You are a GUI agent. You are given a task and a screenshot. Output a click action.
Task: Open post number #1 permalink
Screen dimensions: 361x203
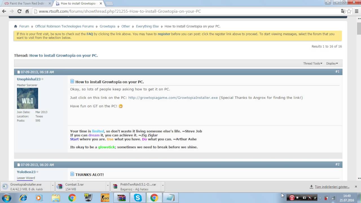click(337, 72)
